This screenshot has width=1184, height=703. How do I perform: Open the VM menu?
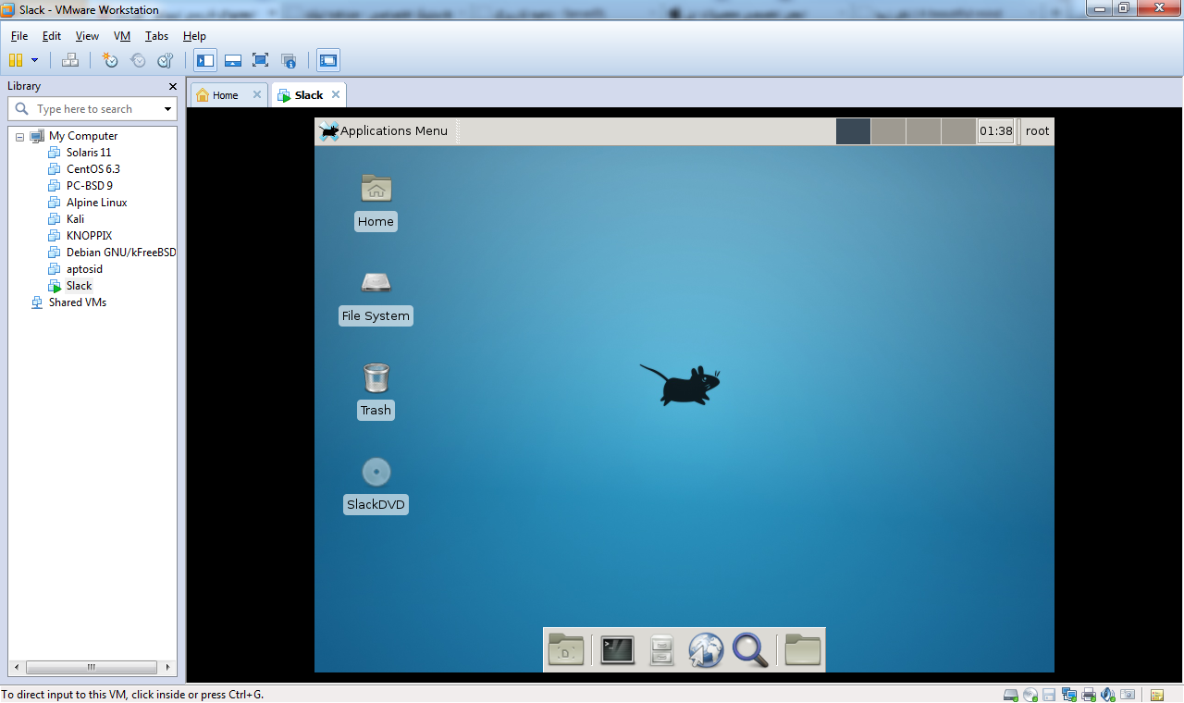(122, 36)
